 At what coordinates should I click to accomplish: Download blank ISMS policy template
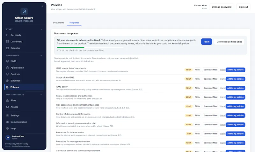pyautogui.click(x=222, y=88)
